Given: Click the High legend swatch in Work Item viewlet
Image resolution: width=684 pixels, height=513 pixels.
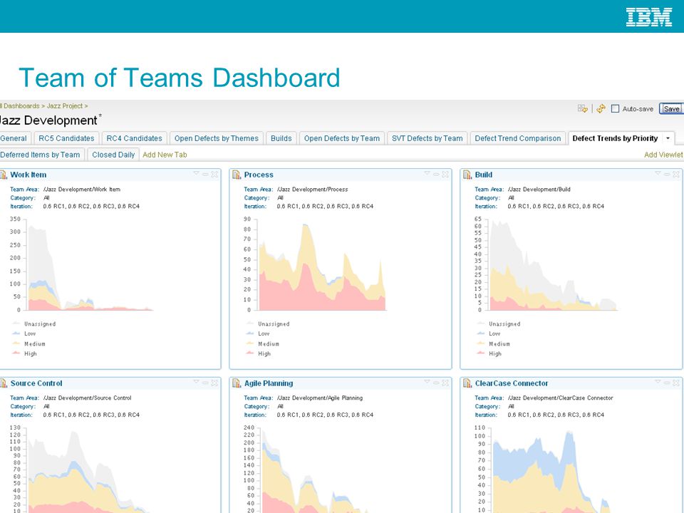Looking at the screenshot, I should coord(16,353).
